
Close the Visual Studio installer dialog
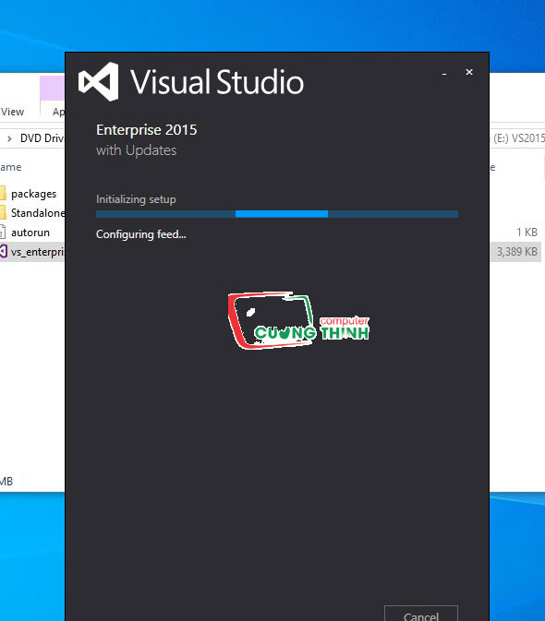[469, 72]
